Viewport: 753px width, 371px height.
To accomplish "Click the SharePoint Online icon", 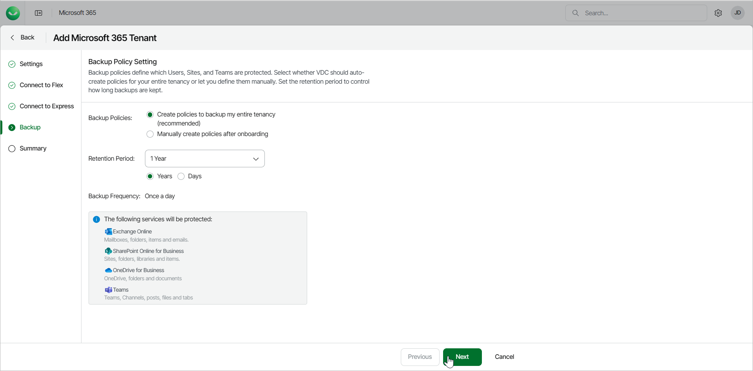I will 109,251.
